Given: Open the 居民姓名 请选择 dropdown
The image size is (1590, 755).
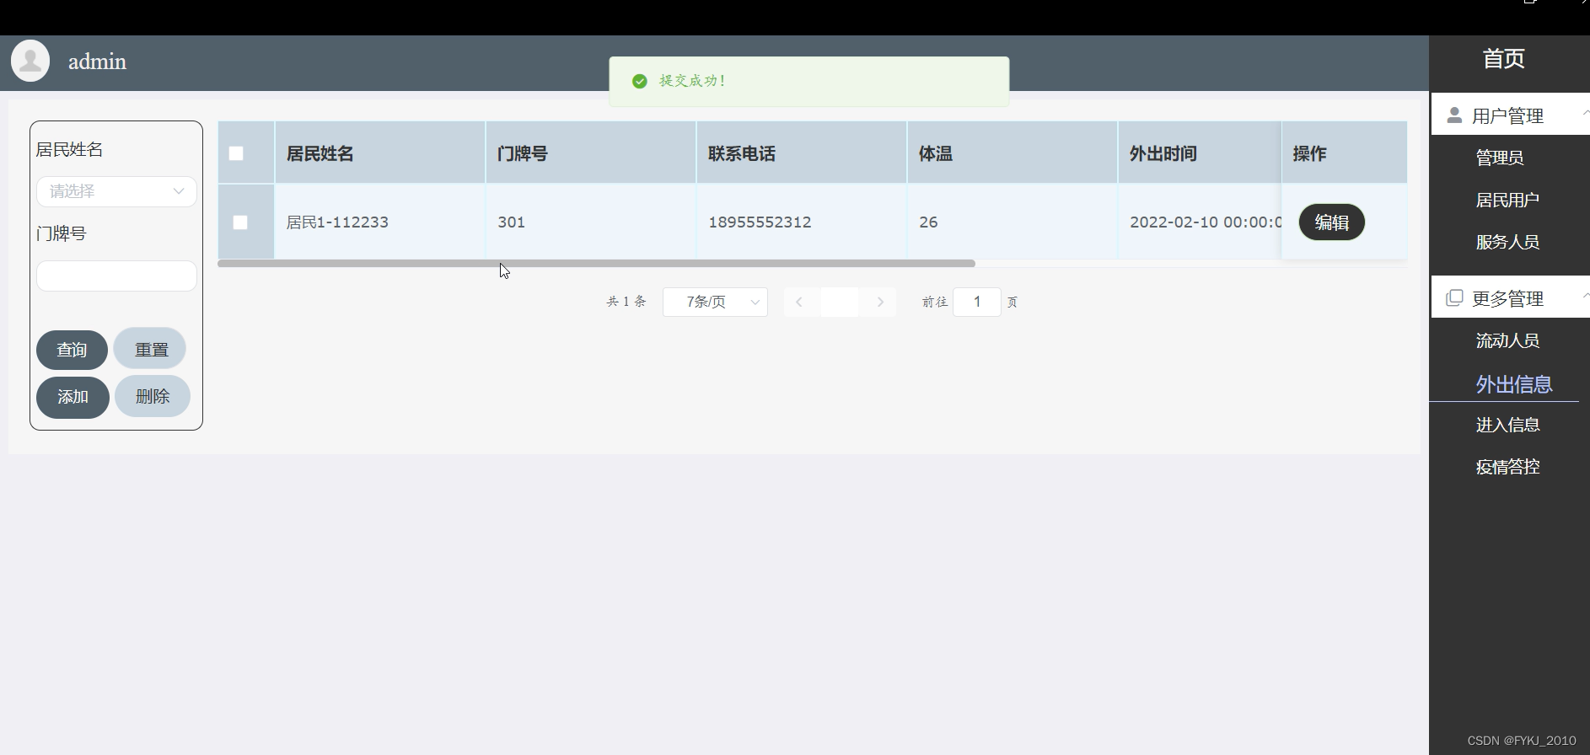Looking at the screenshot, I should coord(116,191).
